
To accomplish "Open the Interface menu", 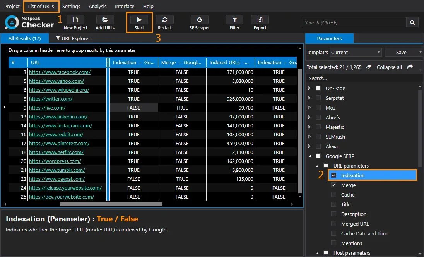I will pyautogui.click(x=125, y=6).
